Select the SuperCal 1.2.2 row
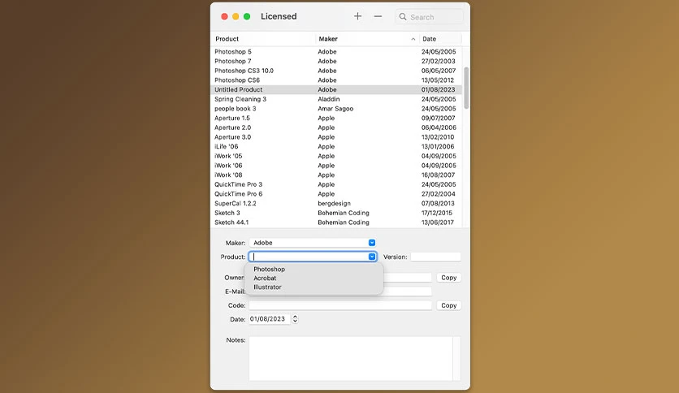679x393 pixels. [336, 204]
